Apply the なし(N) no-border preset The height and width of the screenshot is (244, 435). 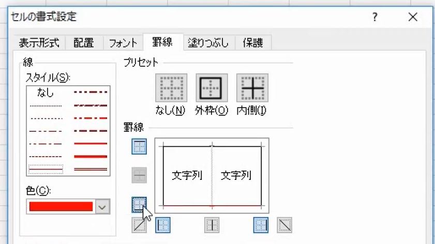point(171,88)
